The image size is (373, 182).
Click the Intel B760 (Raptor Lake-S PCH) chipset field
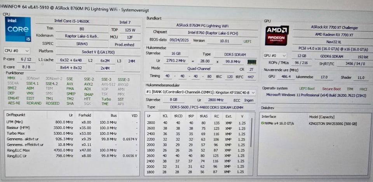[x=213, y=33]
